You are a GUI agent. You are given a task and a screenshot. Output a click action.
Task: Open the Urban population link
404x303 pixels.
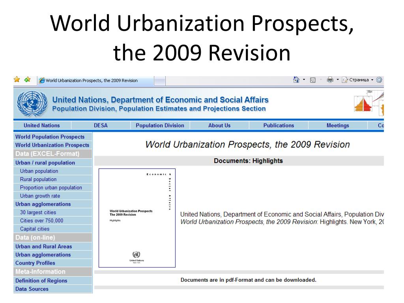coord(39,171)
